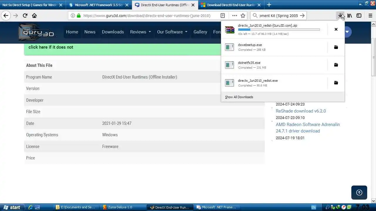Click the '2021-01-29 15:47' date value
This screenshot has height=211, width=376.
[x=117, y=123]
